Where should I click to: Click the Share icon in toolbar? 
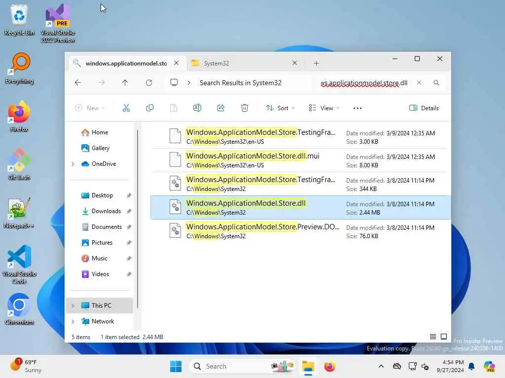221,108
